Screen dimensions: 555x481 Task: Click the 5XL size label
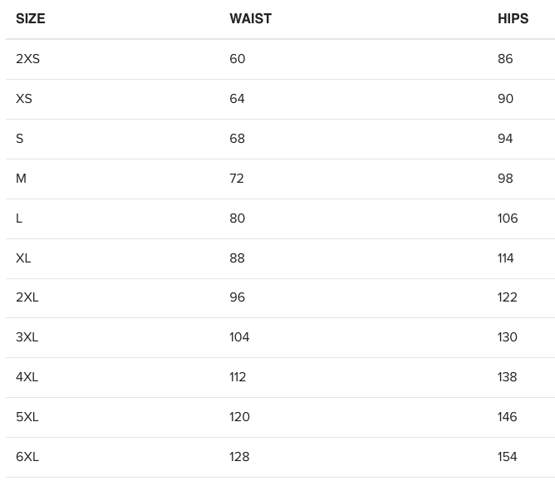pos(27,416)
